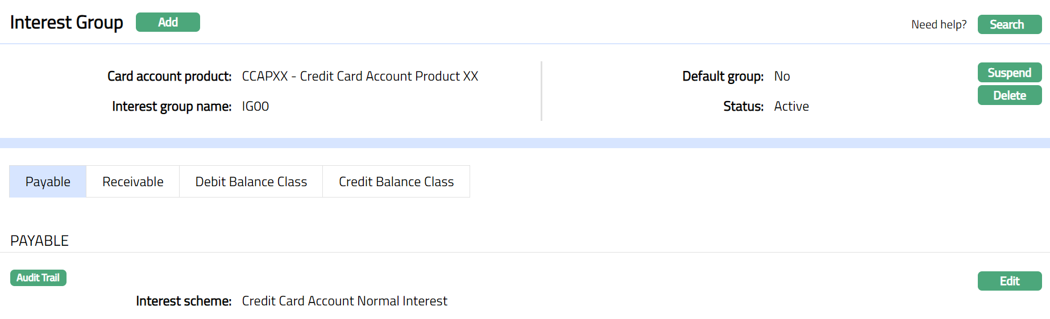Edit the payable interest scheme
Viewport: 1050px width, 319px height.
1009,281
